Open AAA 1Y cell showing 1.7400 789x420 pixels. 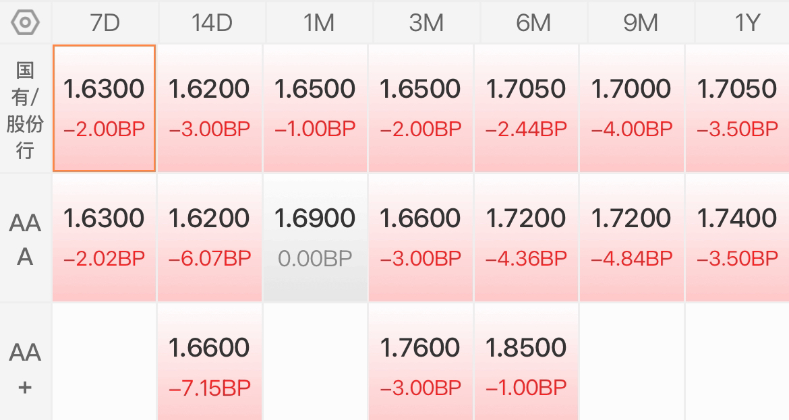(x=737, y=238)
